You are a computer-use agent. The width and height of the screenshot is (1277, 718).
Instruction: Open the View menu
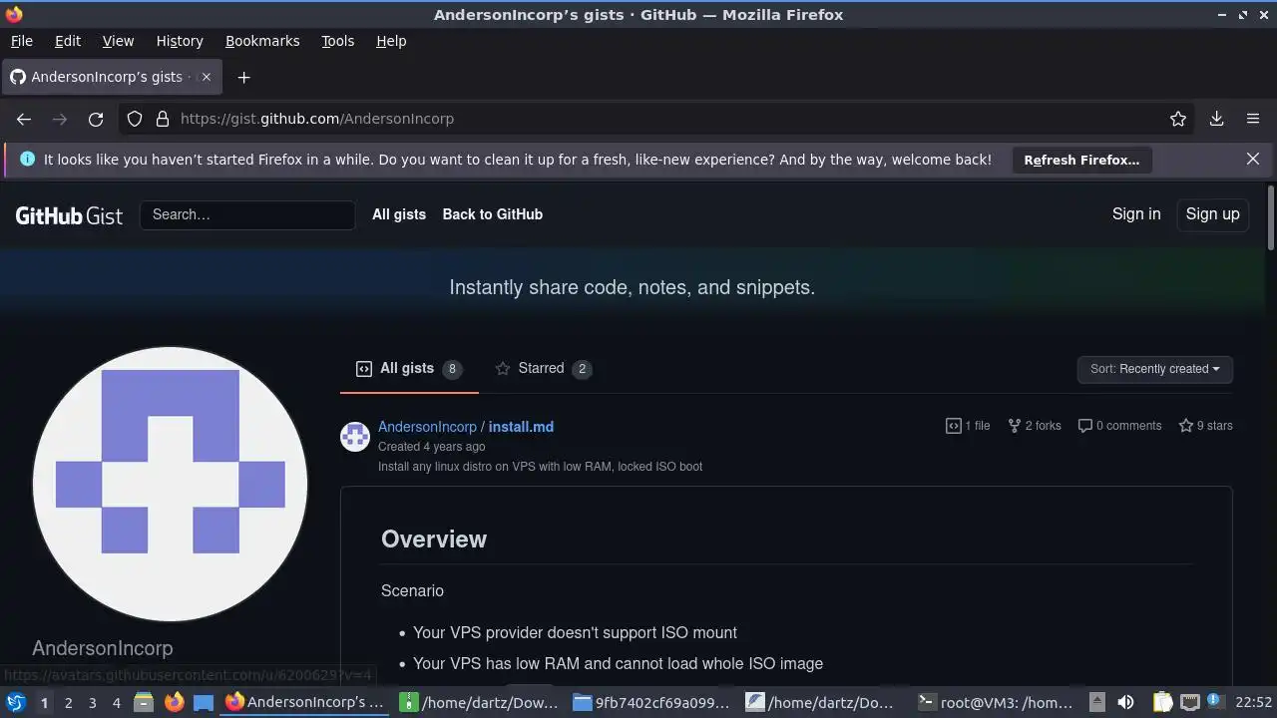[x=118, y=41]
